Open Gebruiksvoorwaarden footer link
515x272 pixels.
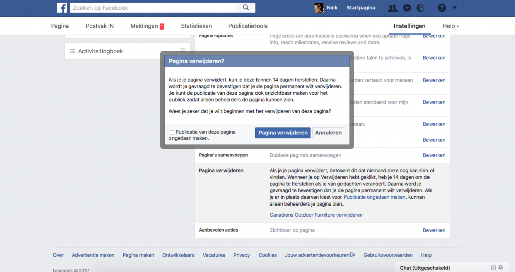pos(388,255)
